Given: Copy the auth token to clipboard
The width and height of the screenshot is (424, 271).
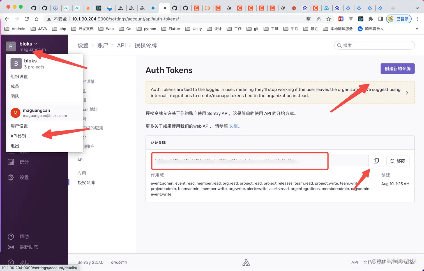Looking at the screenshot, I should coord(376,161).
